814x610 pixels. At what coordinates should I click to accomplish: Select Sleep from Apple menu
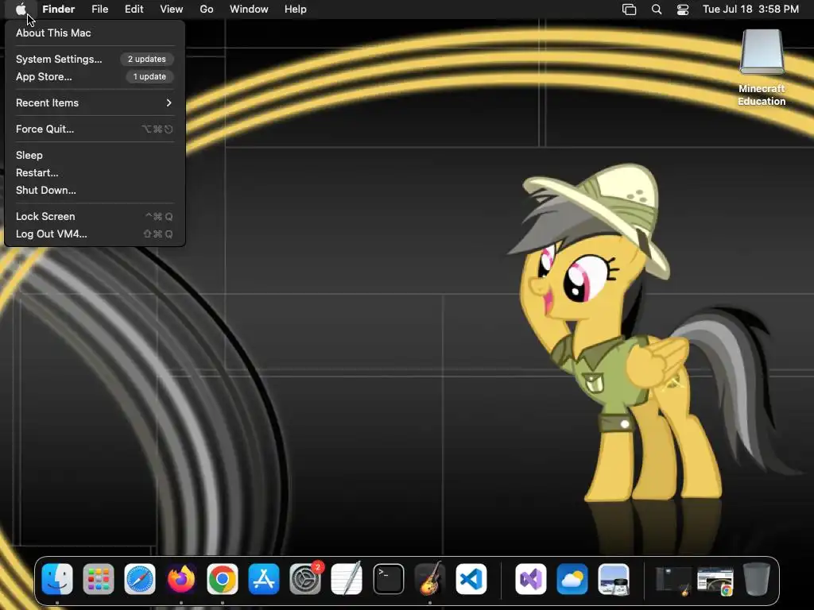[95, 155]
